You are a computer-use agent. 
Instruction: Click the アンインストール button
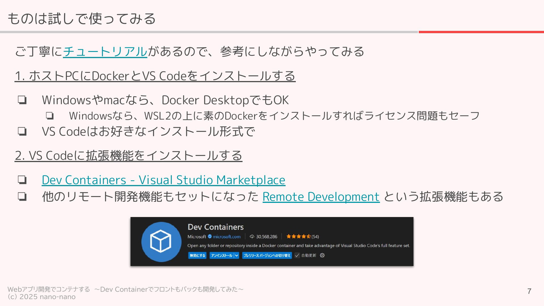point(222,256)
